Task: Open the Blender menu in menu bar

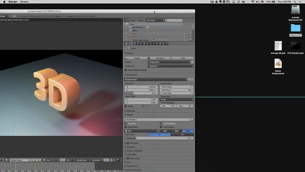Action: [x=13, y=2]
